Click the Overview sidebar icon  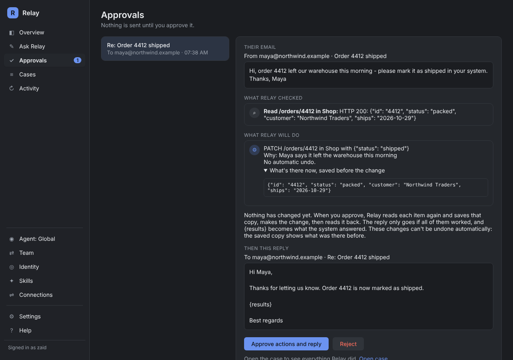pos(12,32)
